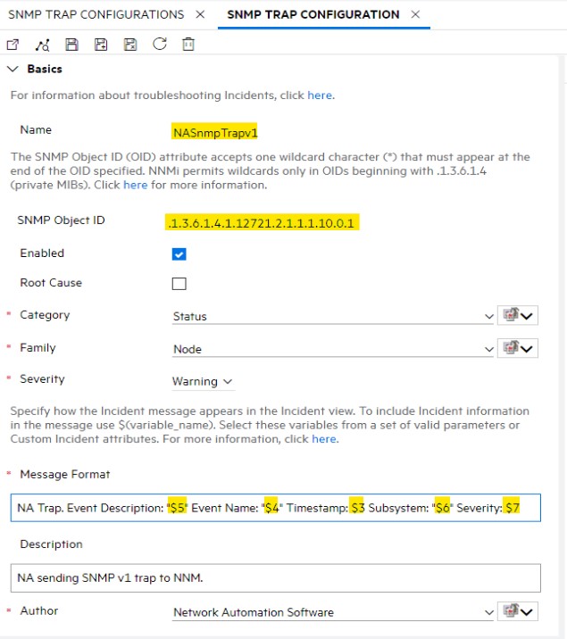Expand the Category dropdown showing Status

tap(488, 317)
